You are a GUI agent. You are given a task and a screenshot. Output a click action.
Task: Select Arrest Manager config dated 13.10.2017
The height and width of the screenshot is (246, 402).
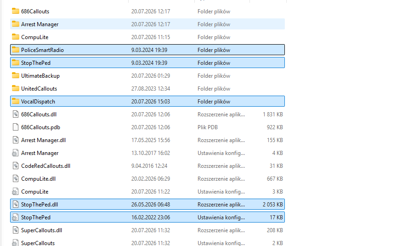click(40, 153)
